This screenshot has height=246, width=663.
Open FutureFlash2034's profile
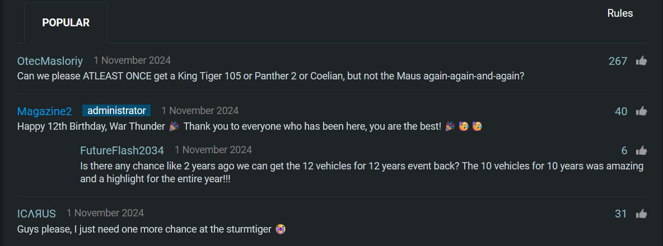pyautogui.click(x=122, y=150)
